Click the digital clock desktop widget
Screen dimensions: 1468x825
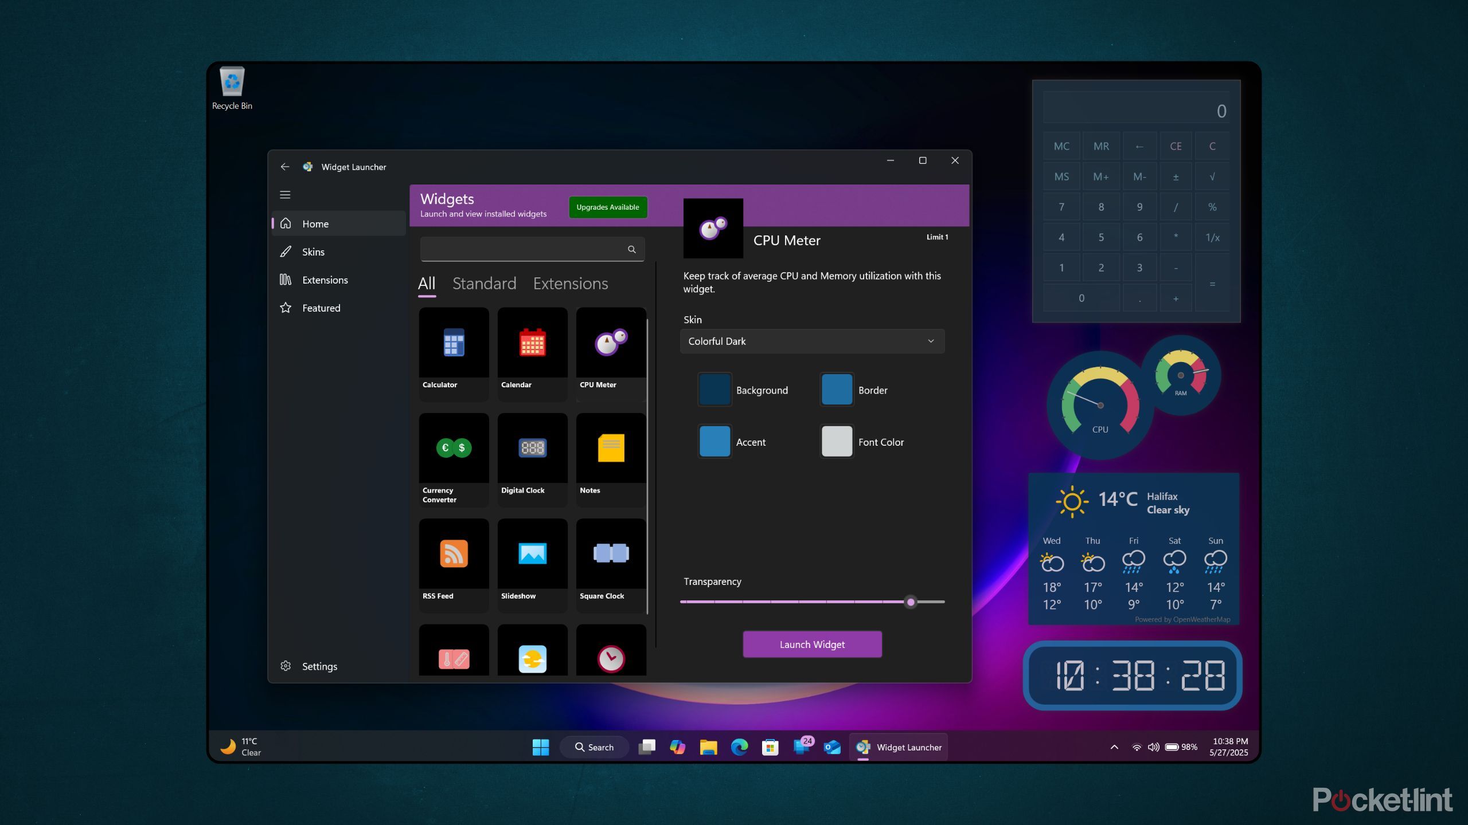1133,675
